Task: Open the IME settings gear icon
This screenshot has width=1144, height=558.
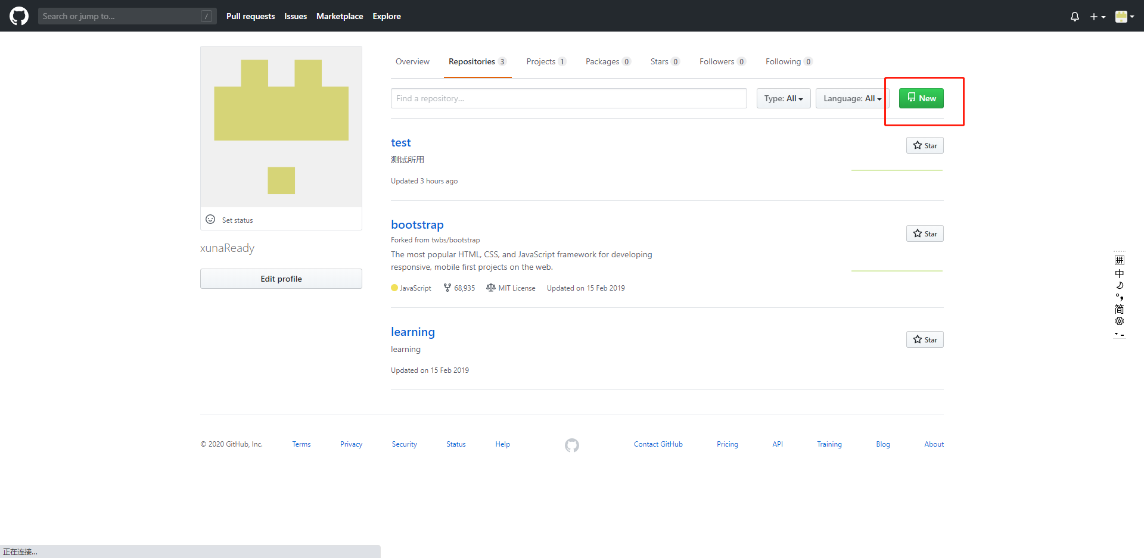Action: pos(1120,321)
